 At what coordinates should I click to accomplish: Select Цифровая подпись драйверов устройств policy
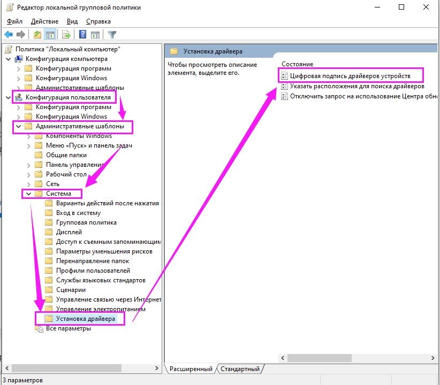click(350, 76)
